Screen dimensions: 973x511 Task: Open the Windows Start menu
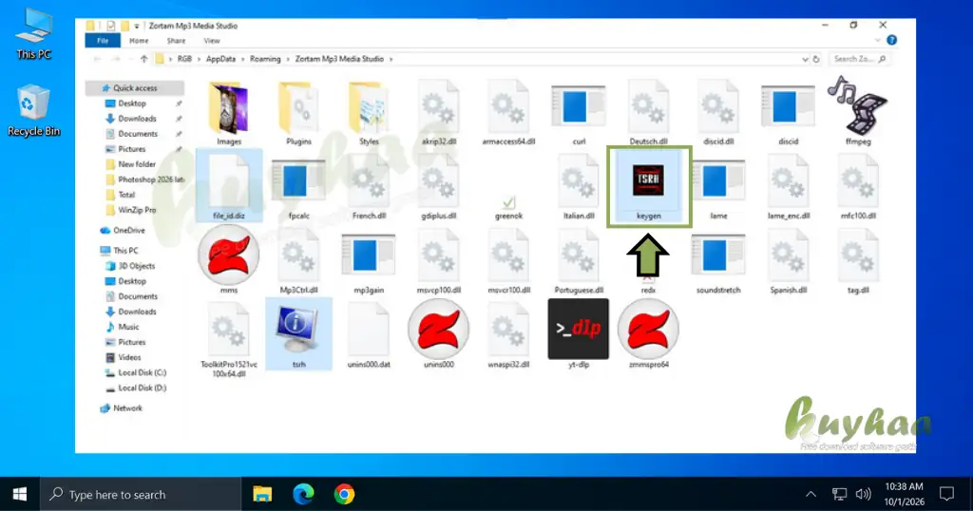(20, 494)
